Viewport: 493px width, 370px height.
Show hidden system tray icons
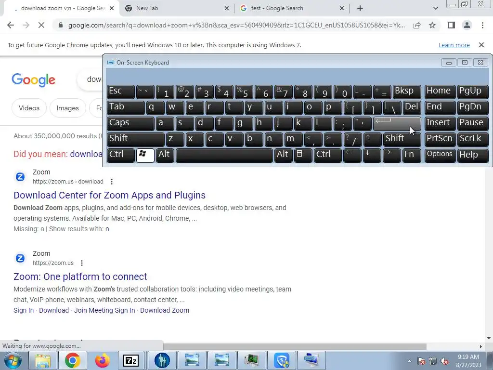click(409, 361)
